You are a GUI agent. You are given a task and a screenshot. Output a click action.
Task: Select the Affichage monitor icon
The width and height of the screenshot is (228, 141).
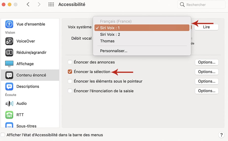tap(9, 64)
